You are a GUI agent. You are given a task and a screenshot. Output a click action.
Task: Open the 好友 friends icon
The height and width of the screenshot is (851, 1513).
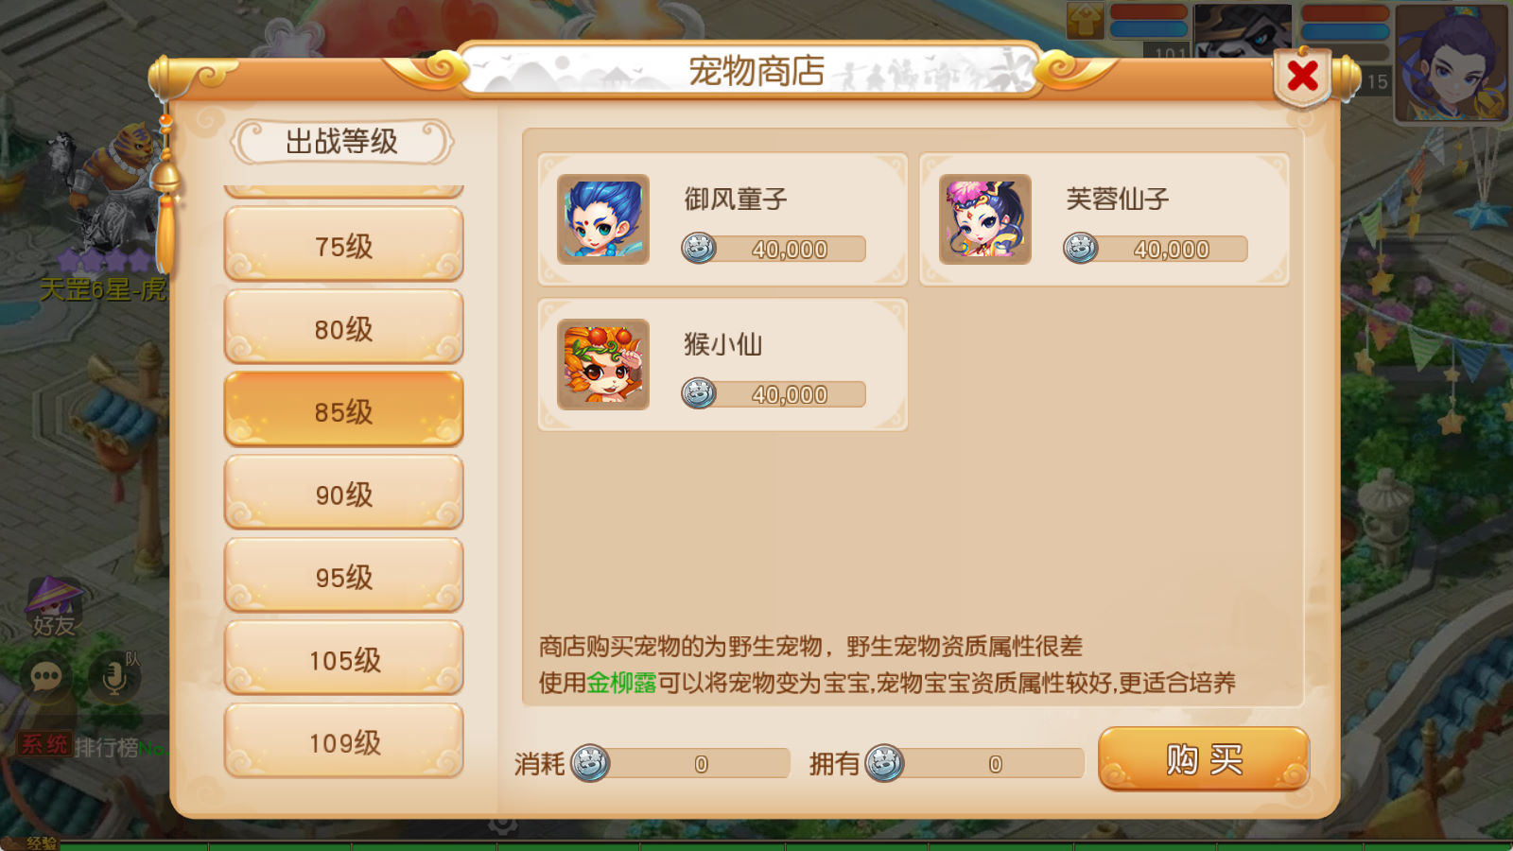[53, 607]
